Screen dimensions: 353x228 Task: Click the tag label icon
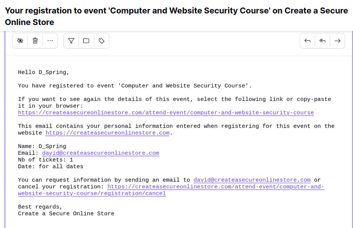coord(101,41)
